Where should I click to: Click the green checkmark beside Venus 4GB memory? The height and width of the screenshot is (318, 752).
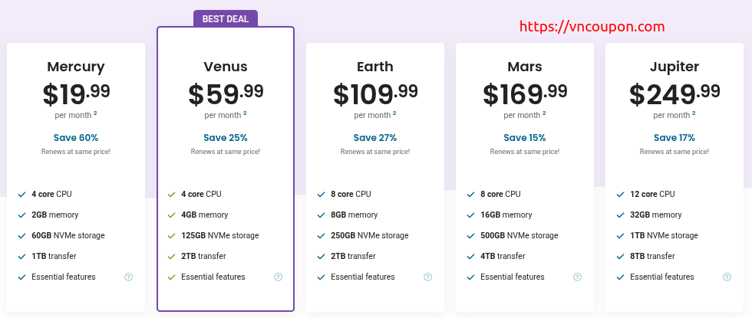tap(171, 215)
